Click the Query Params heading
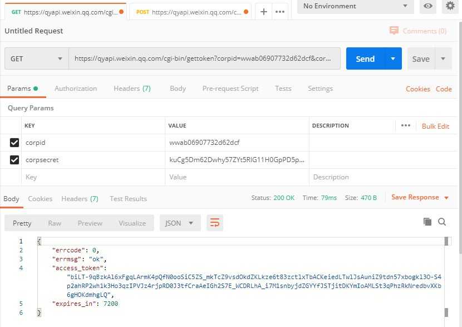462x327 pixels. click(31, 108)
